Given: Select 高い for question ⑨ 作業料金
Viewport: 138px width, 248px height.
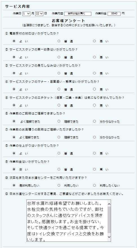Looking at the screenshot, I should pyautogui.click(x=94, y=169).
